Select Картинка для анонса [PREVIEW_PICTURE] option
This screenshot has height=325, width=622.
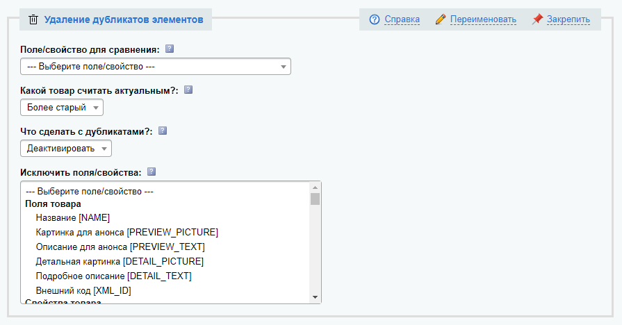tap(126, 232)
